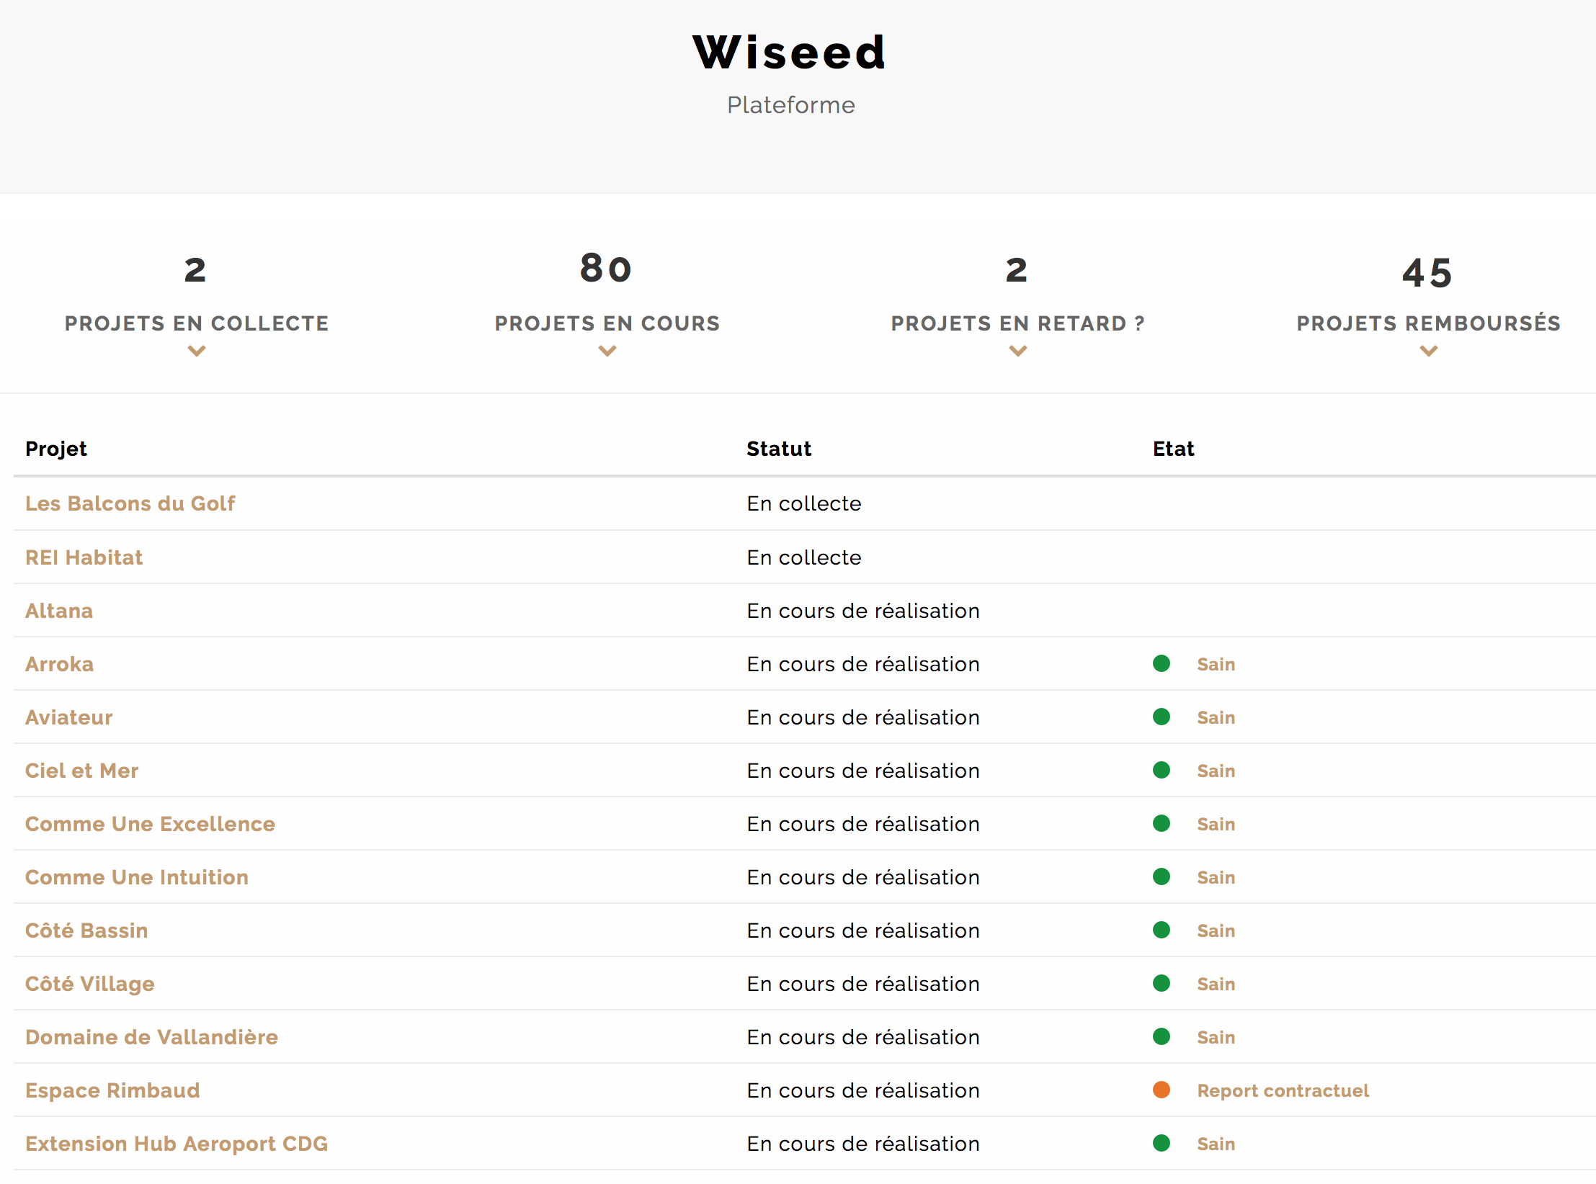
Task: Open the Côté Village project
Action: coord(89,984)
